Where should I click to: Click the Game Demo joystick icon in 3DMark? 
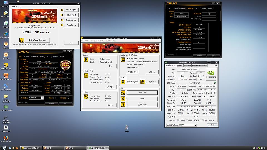coord(123,105)
